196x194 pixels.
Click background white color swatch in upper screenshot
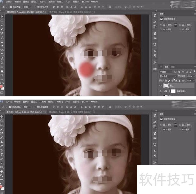(x=3, y=88)
